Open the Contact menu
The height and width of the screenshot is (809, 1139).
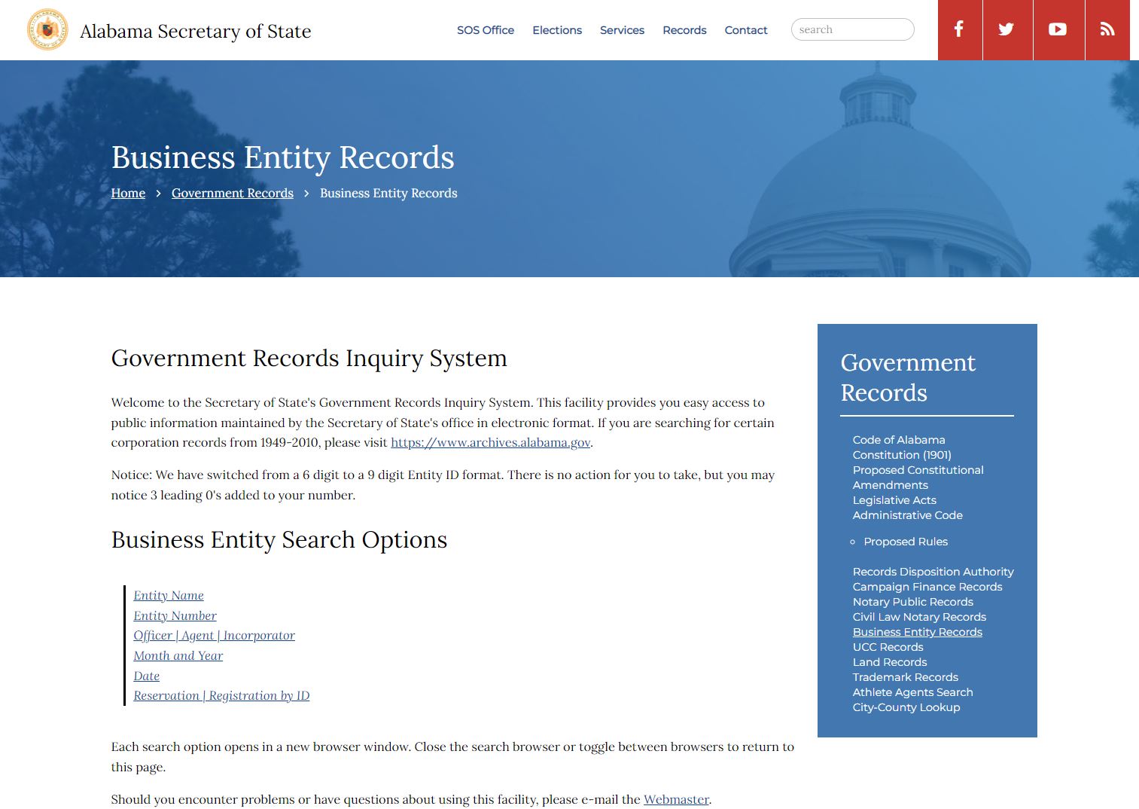746,30
